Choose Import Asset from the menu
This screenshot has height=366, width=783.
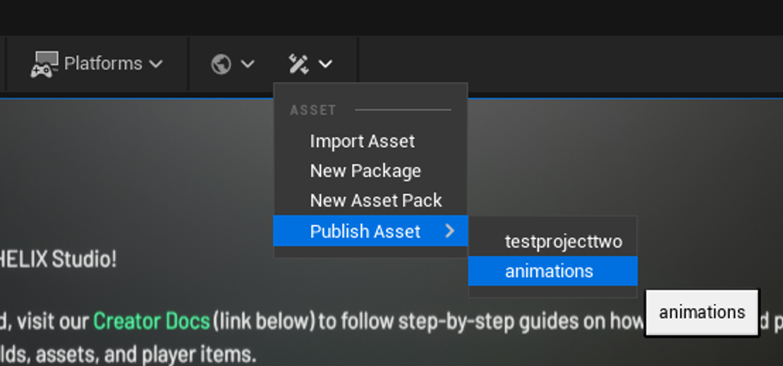(x=363, y=141)
